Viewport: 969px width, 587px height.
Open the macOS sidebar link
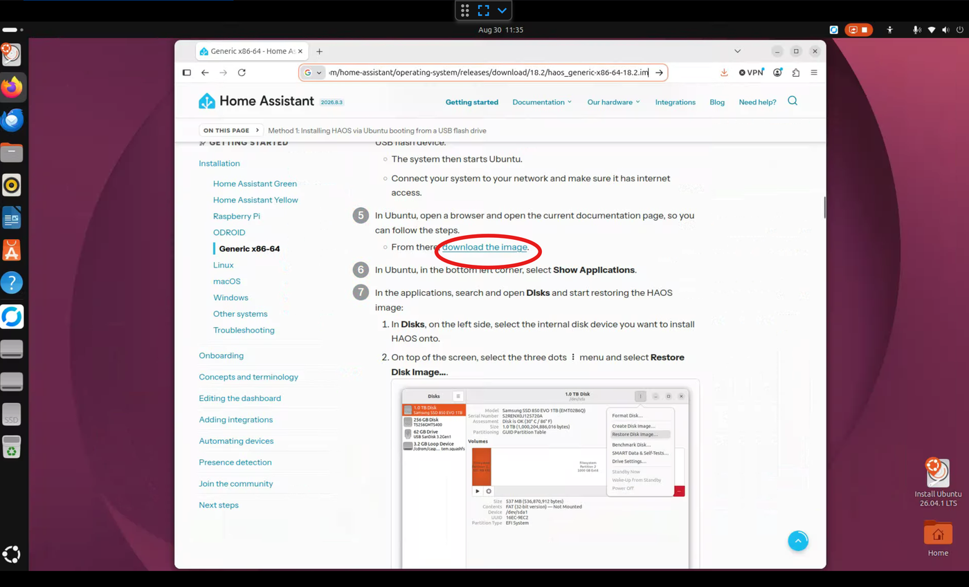tap(227, 281)
